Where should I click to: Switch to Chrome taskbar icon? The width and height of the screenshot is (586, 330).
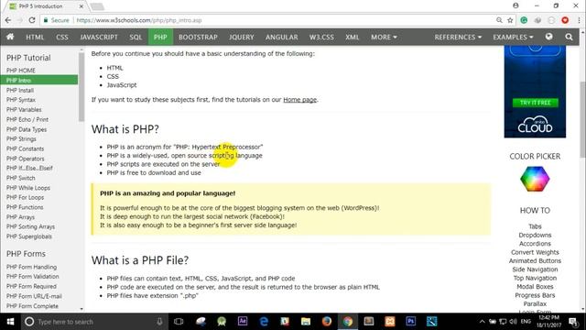[x=348, y=322]
